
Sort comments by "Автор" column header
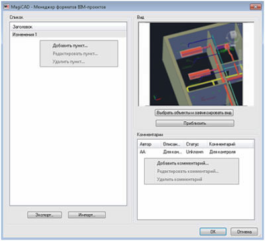pyautogui.click(x=149, y=144)
